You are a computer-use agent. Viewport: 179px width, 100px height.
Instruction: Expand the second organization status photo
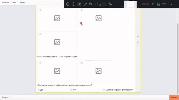click(x=82, y=63)
